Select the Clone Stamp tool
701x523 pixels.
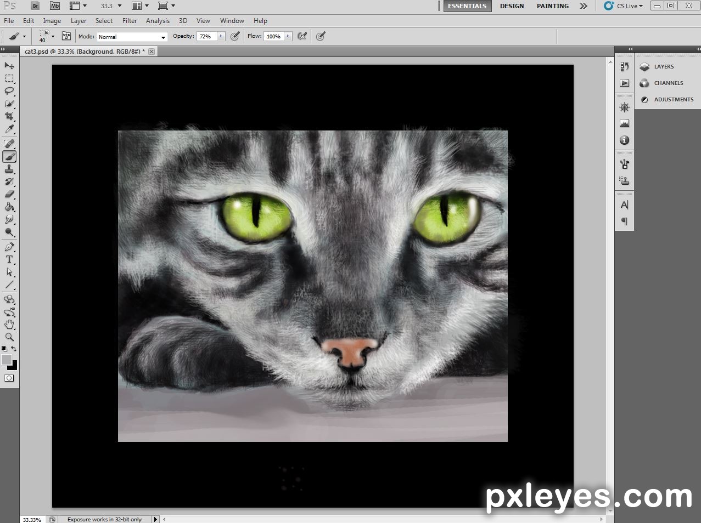pyautogui.click(x=9, y=169)
